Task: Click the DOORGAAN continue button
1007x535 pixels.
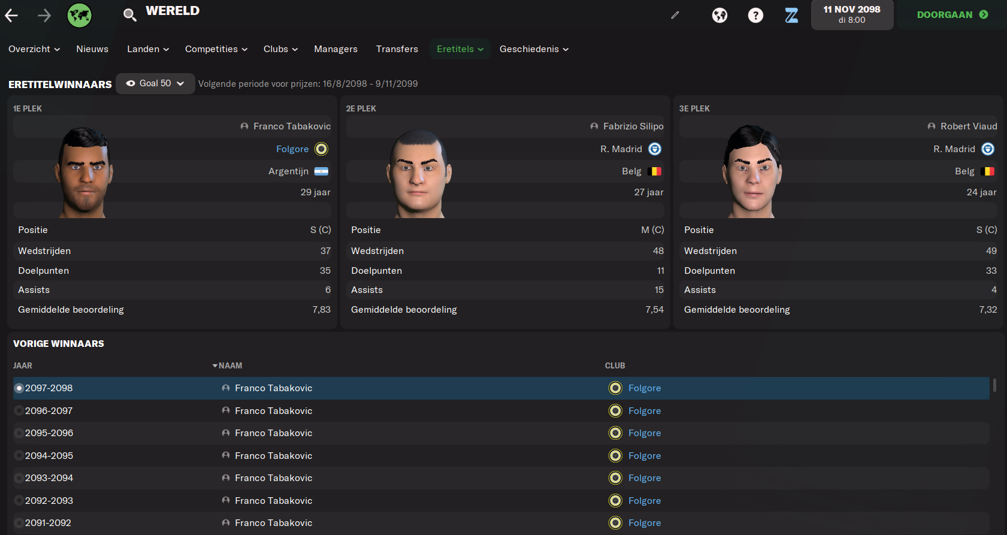Action: coord(952,14)
